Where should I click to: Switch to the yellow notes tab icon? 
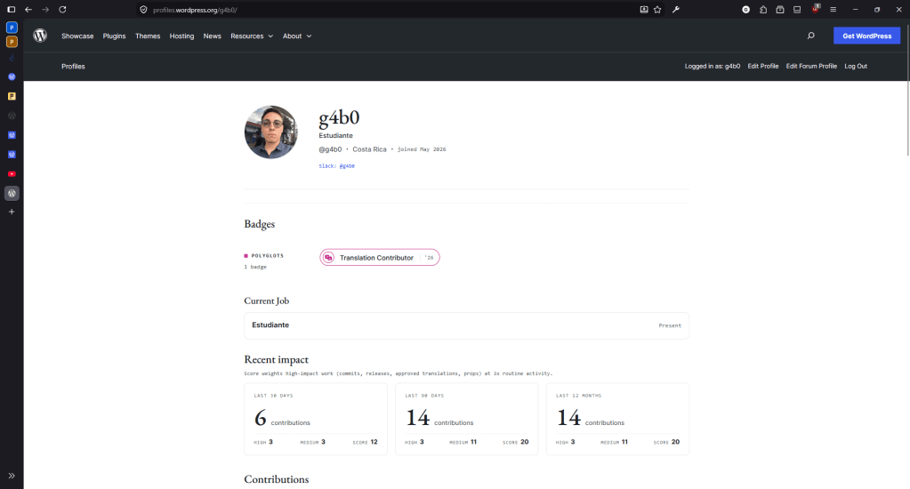12,96
